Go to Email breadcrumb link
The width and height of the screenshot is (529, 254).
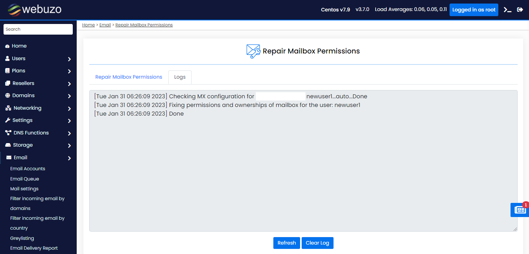pos(105,25)
